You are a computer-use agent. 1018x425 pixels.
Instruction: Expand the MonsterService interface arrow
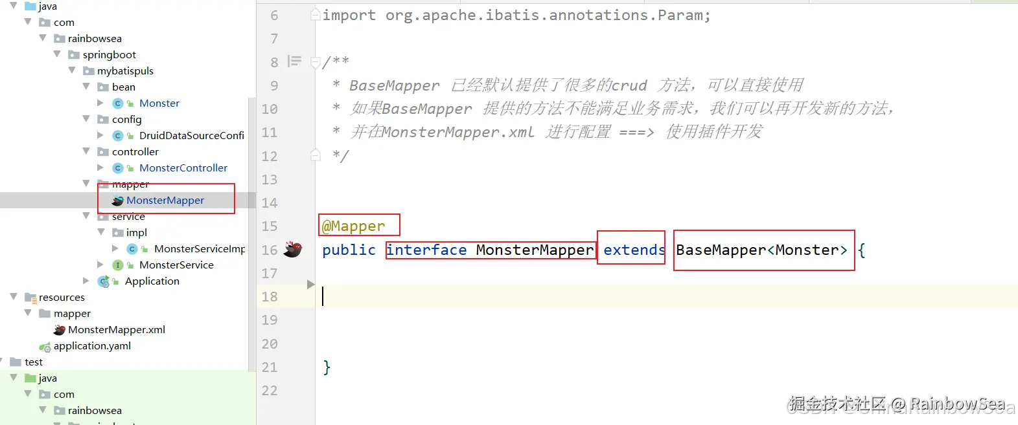100,265
